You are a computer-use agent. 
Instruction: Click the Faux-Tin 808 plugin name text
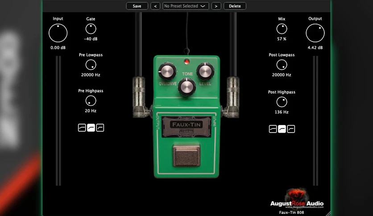coord(291,212)
